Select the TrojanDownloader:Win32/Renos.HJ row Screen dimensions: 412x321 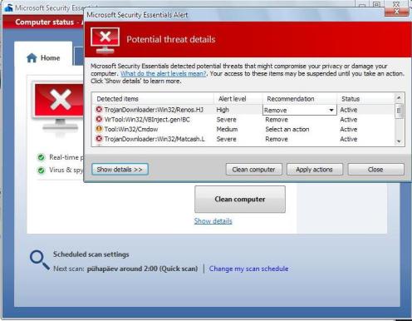click(x=243, y=110)
